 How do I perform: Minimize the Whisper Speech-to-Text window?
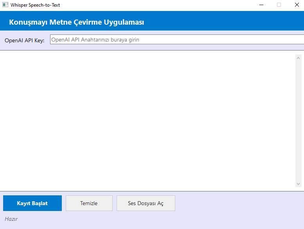(x=261, y=5)
